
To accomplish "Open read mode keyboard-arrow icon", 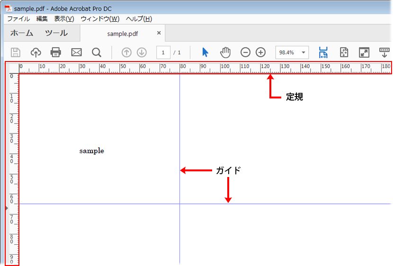I will (x=384, y=53).
